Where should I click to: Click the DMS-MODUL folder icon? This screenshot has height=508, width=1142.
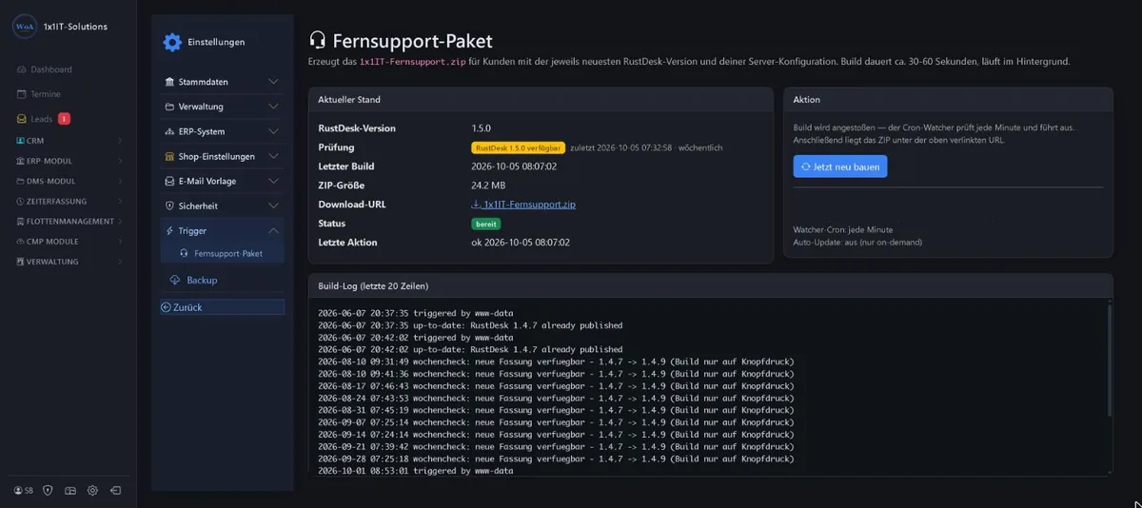click(x=19, y=181)
